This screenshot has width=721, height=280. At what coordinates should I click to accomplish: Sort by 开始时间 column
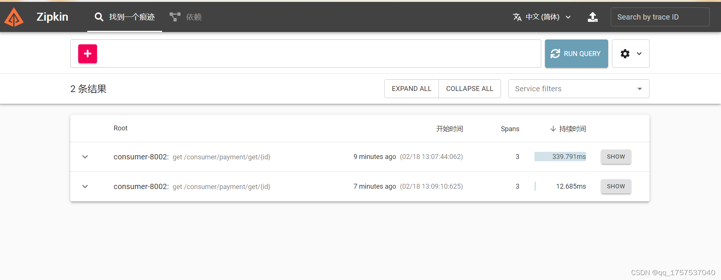[x=449, y=129]
